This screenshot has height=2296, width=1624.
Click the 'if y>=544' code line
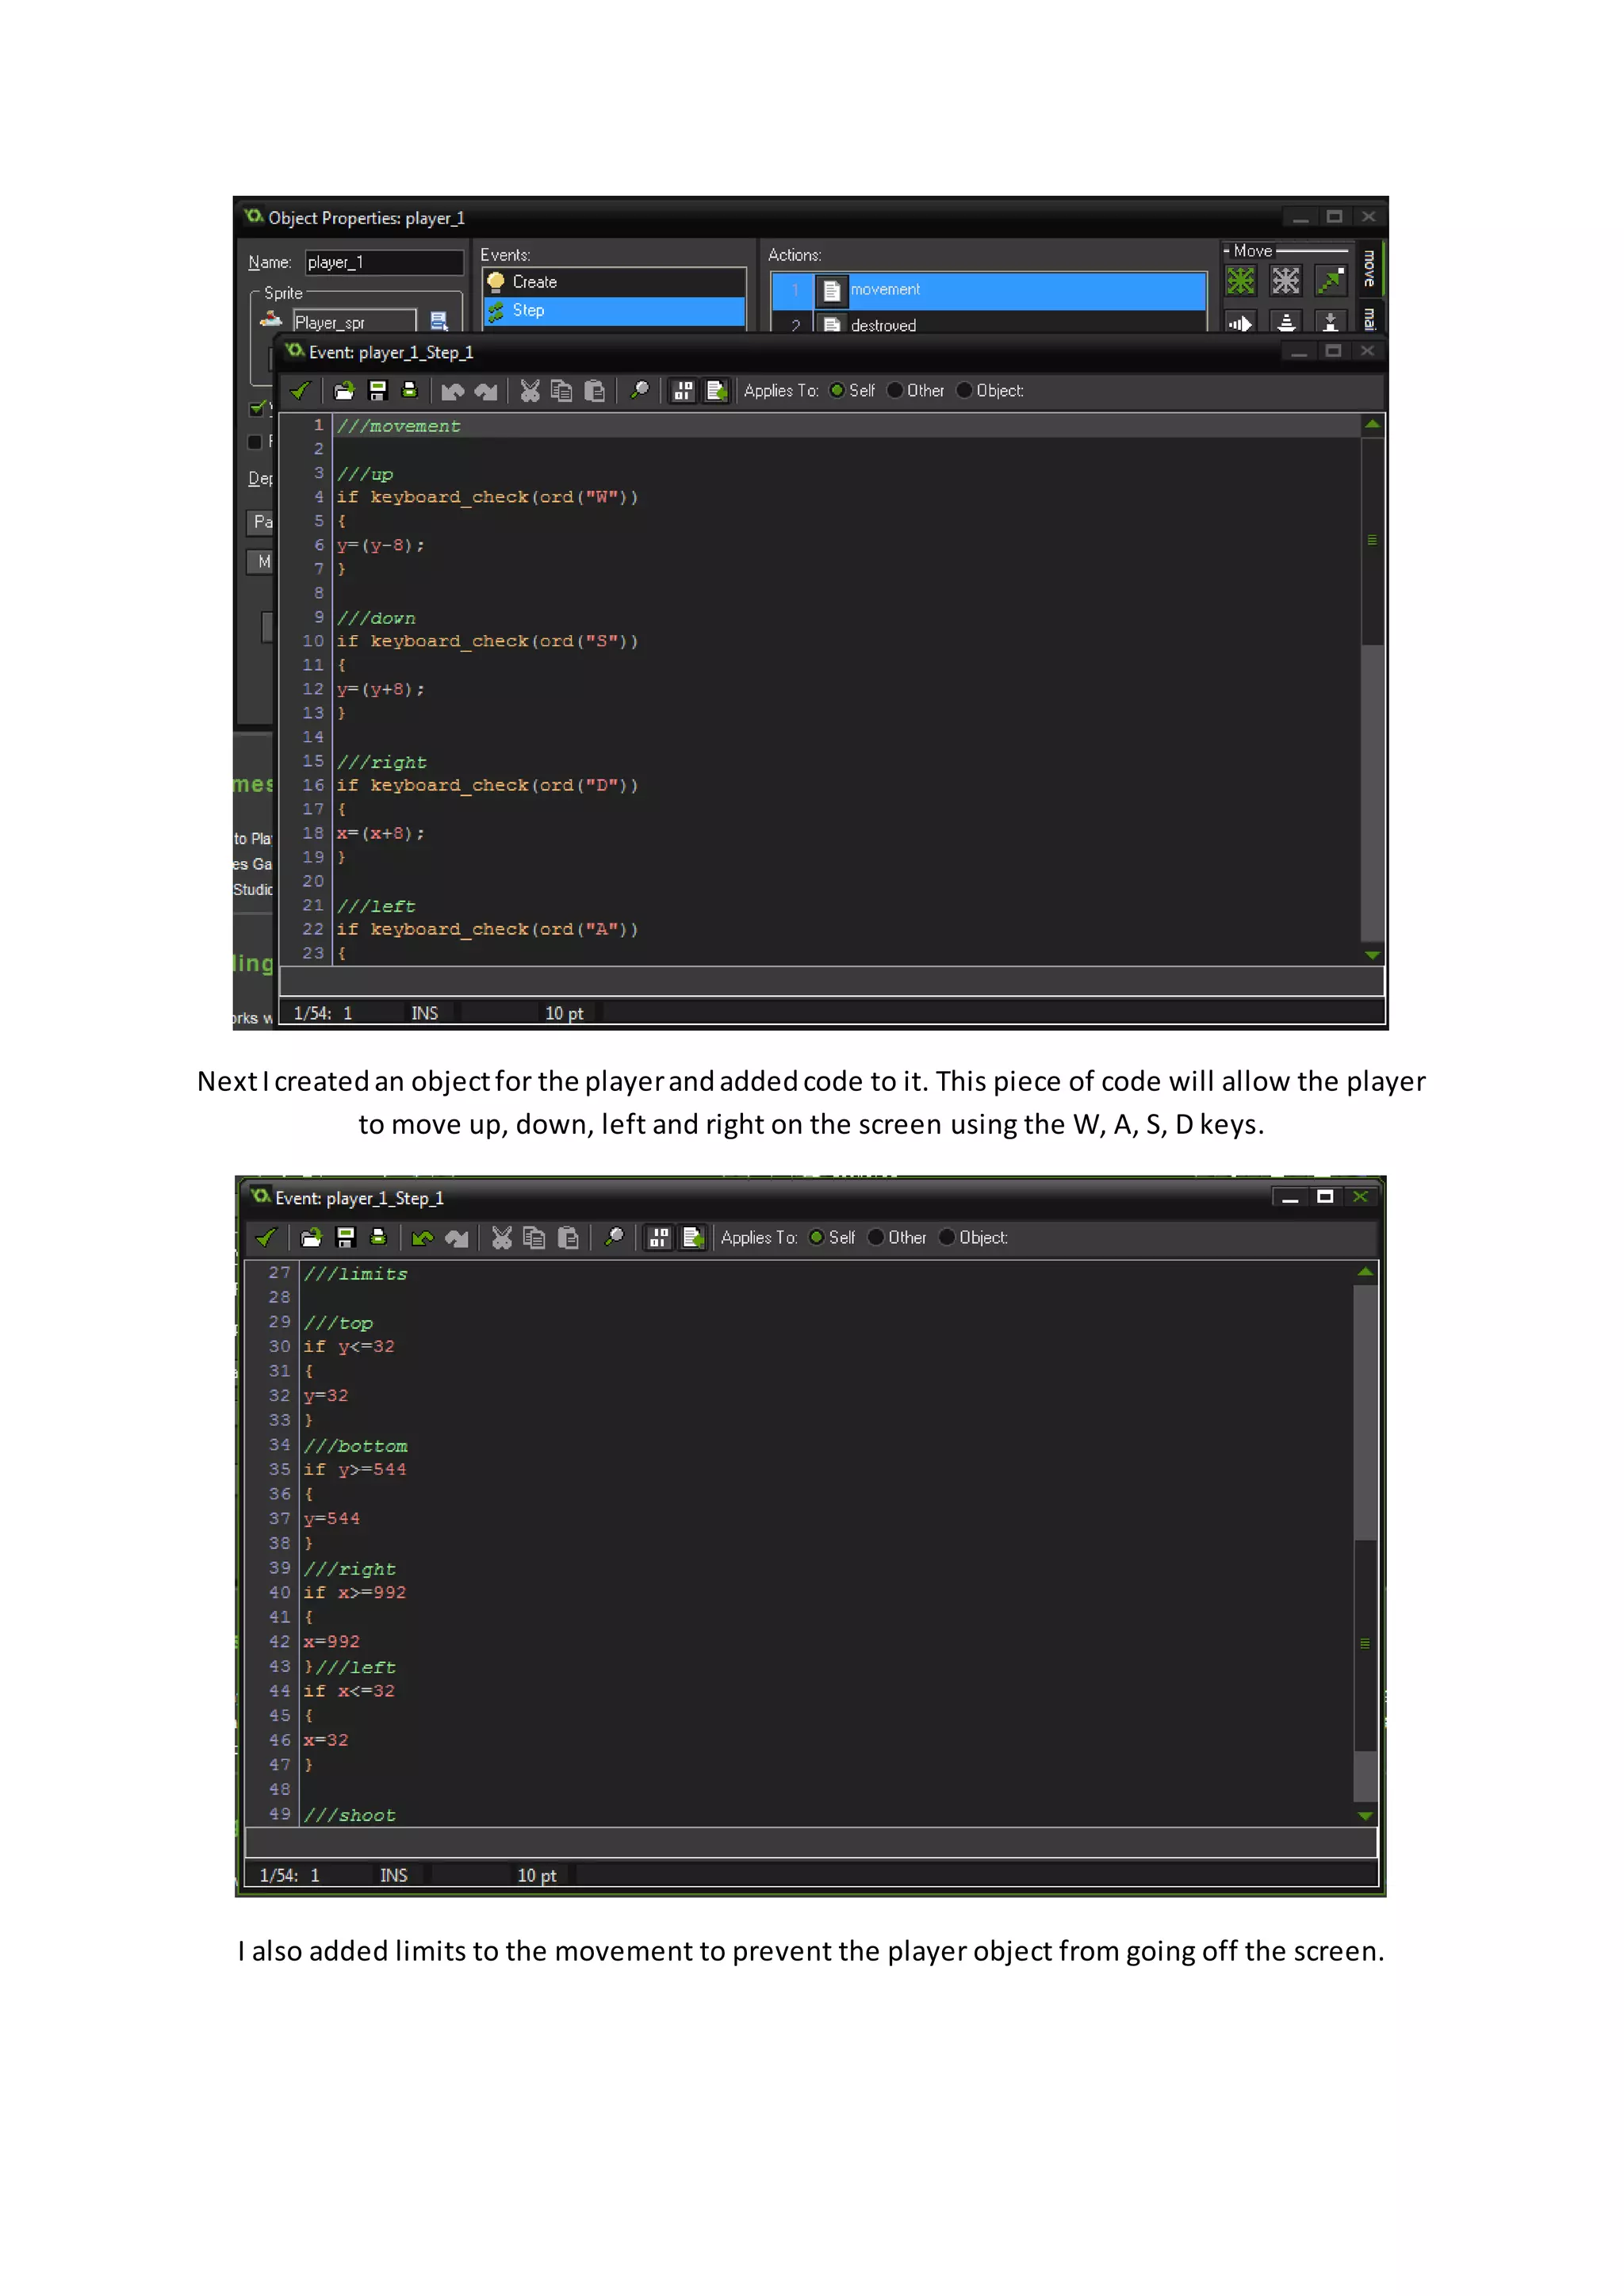coord(355,1469)
